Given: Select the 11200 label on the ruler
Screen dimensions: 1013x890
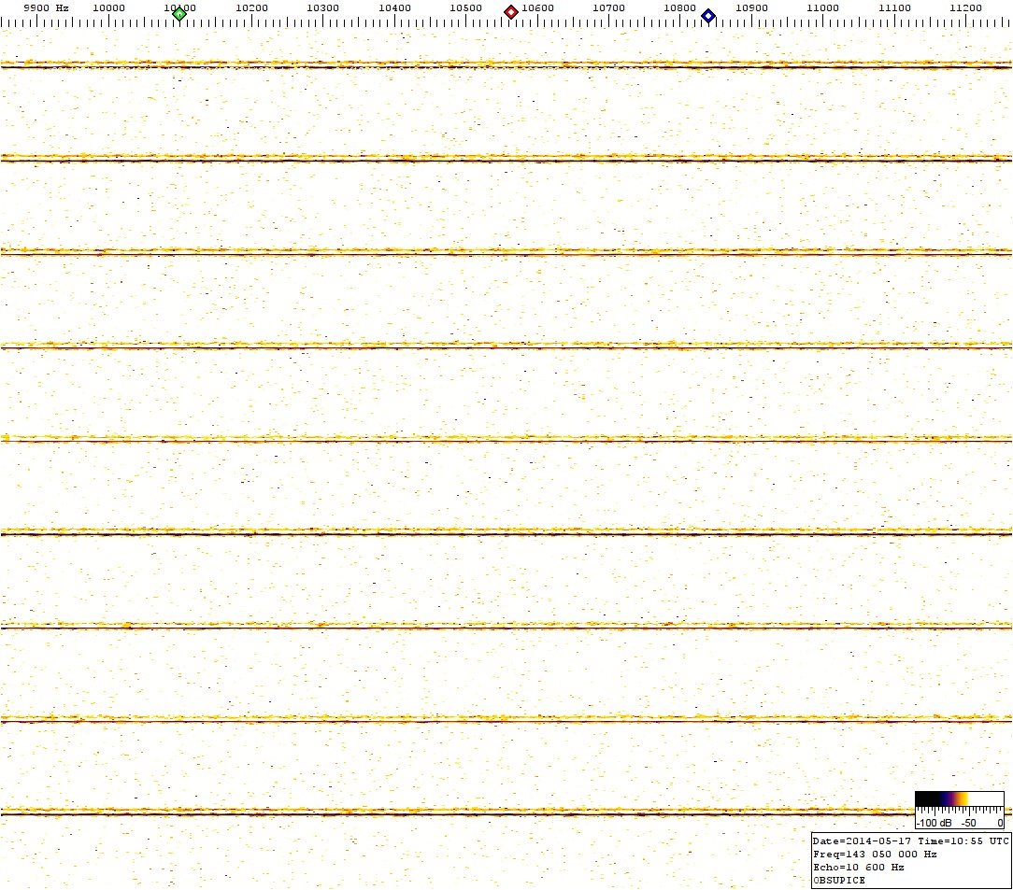Looking at the screenshot, I should [x=965, y=7].
